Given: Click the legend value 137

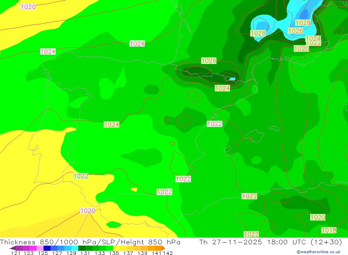Looking at the screenshot, I should pos(128,253).
